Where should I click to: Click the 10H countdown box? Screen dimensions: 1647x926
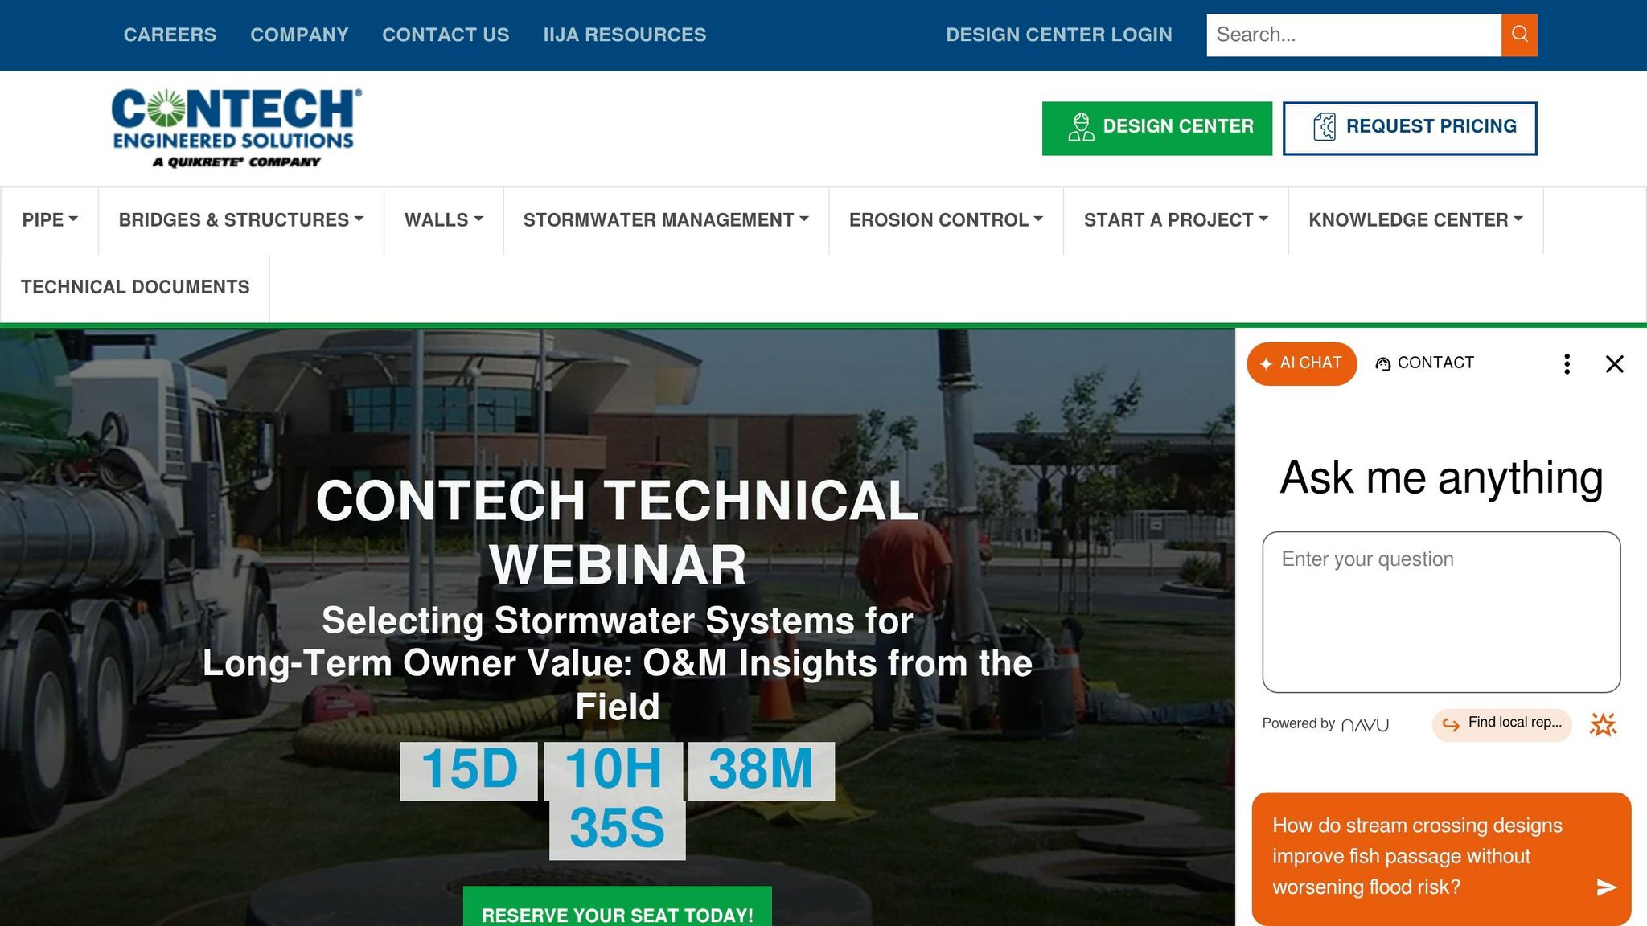614,770
